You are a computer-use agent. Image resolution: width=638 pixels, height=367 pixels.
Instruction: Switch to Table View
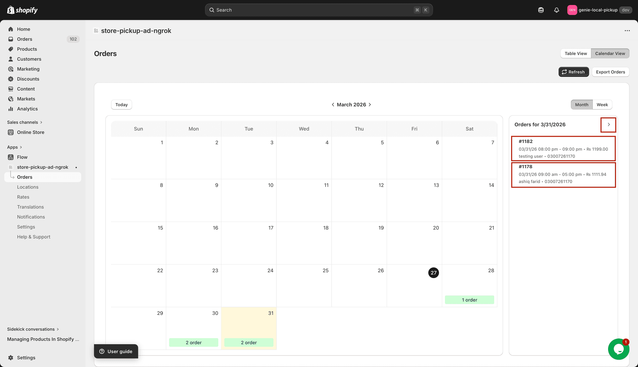pos(575,53)
